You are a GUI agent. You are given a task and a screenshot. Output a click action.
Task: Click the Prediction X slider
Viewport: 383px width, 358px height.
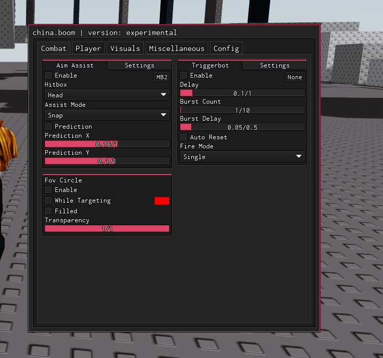coord(107,144)
